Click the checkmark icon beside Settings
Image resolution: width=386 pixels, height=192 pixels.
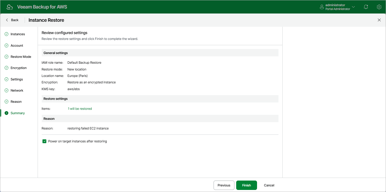pyautogui.click(x=6, y=79)
